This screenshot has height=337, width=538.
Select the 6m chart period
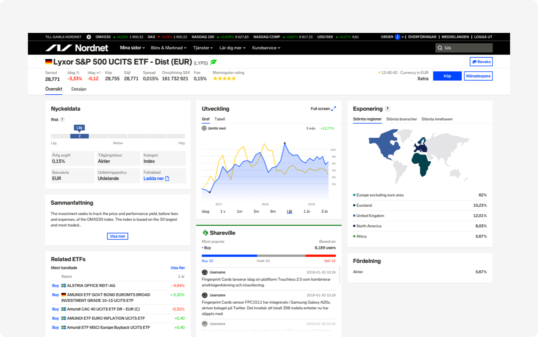point(273,211)
